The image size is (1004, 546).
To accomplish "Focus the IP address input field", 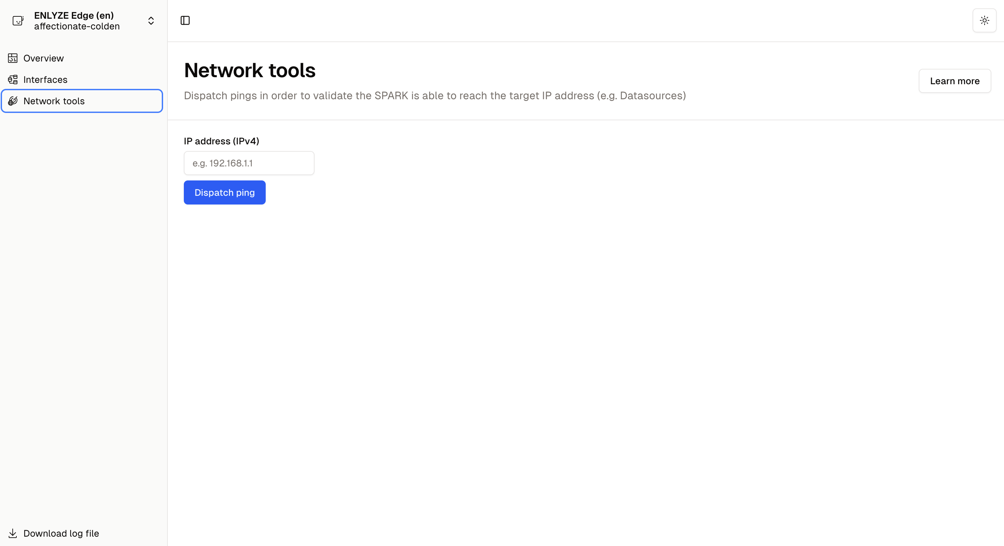I will click(x=249, y=163).
